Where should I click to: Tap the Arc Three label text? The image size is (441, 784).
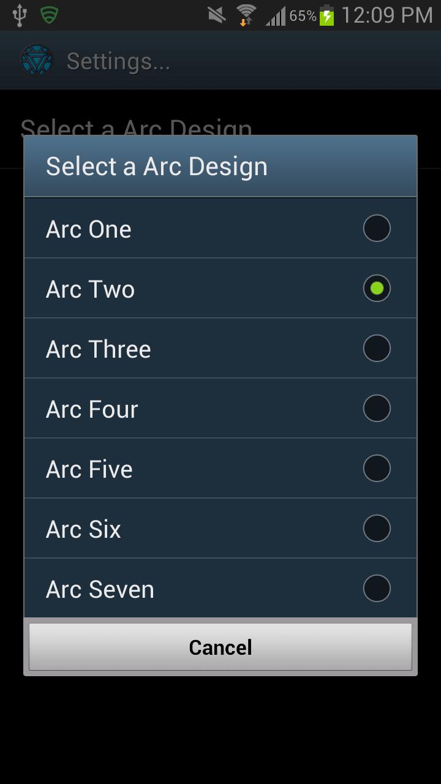click(x=99, y=349)
